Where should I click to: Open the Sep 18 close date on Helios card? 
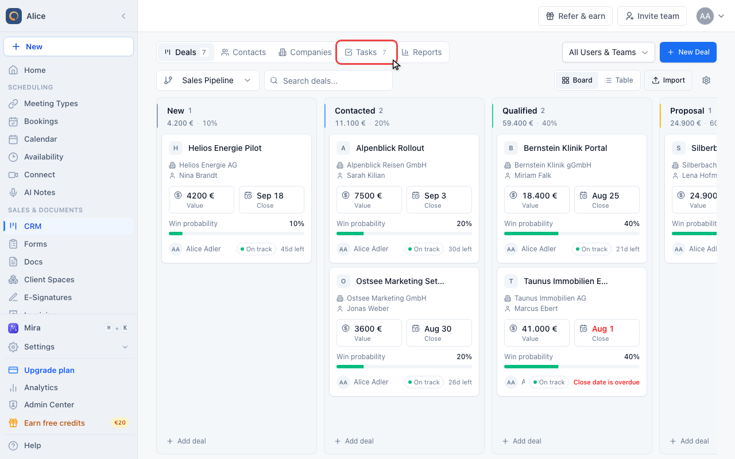pyautogui.click(x=272, y=200)
